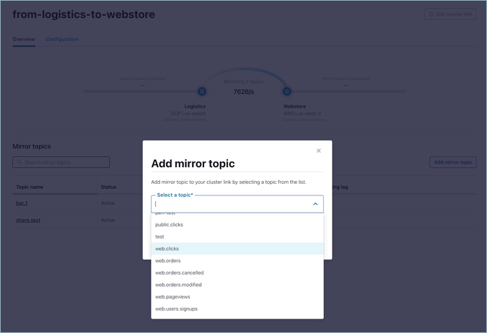
Task: Click the Edit cluster link button
Action: point(450,14)
